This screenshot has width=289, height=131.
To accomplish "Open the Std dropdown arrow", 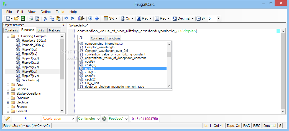I will click(x=116, y=18).
